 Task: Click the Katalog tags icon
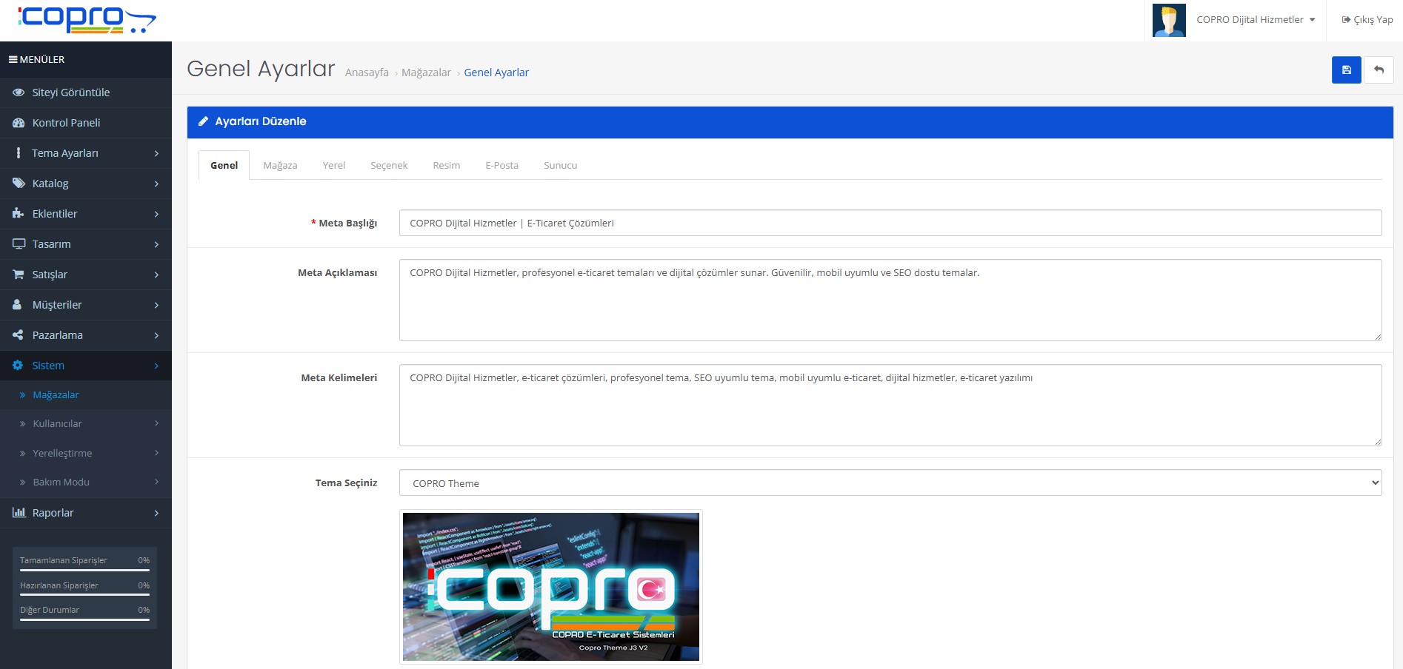(19, 184)
